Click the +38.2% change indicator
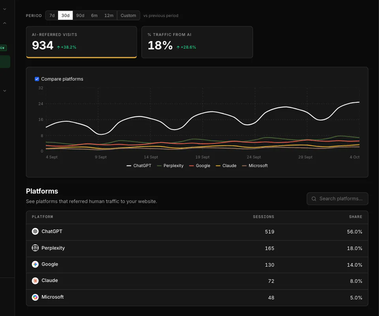The image size is (379, 316). [66, 47]
